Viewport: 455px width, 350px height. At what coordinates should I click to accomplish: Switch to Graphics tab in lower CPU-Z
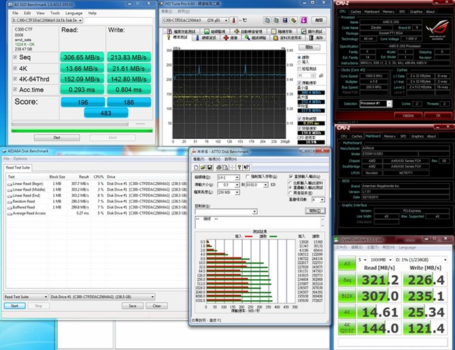coord(417,136)
